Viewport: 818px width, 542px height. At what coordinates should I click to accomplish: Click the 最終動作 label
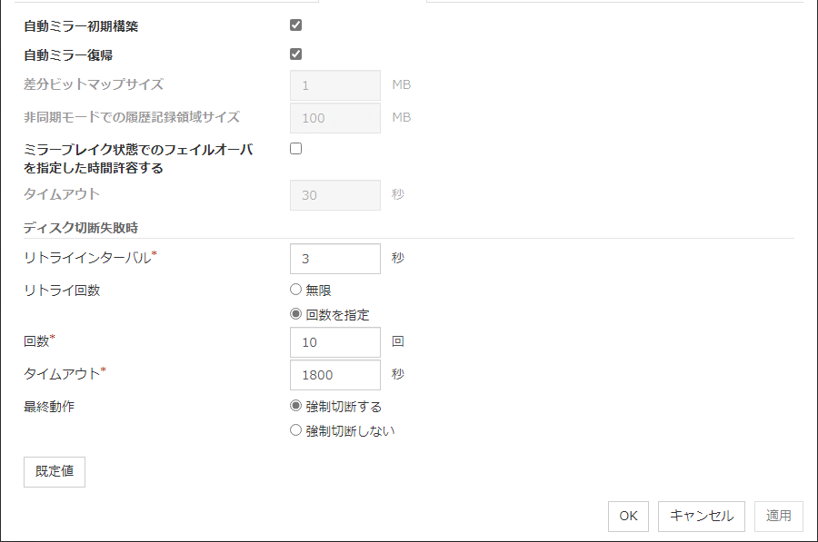49,406
